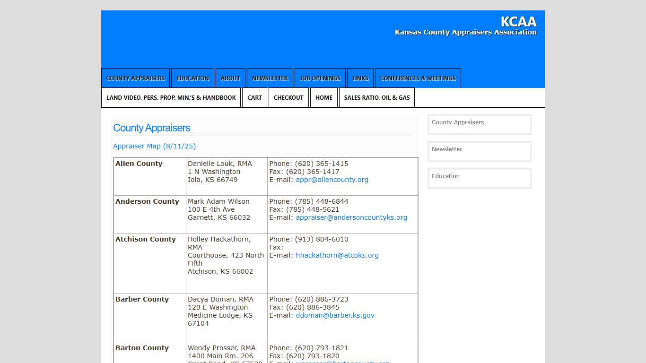Click the KCAA site logo
The image size is (646, 363).
pos(518,22)
